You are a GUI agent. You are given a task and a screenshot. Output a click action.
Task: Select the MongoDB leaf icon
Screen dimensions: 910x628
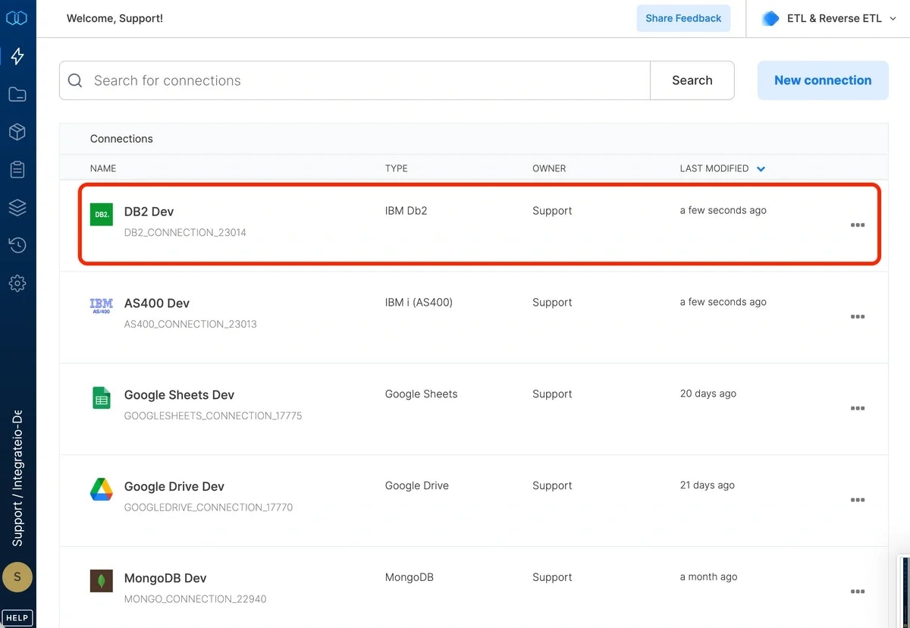pyautogui.click(x=101, y=581)
